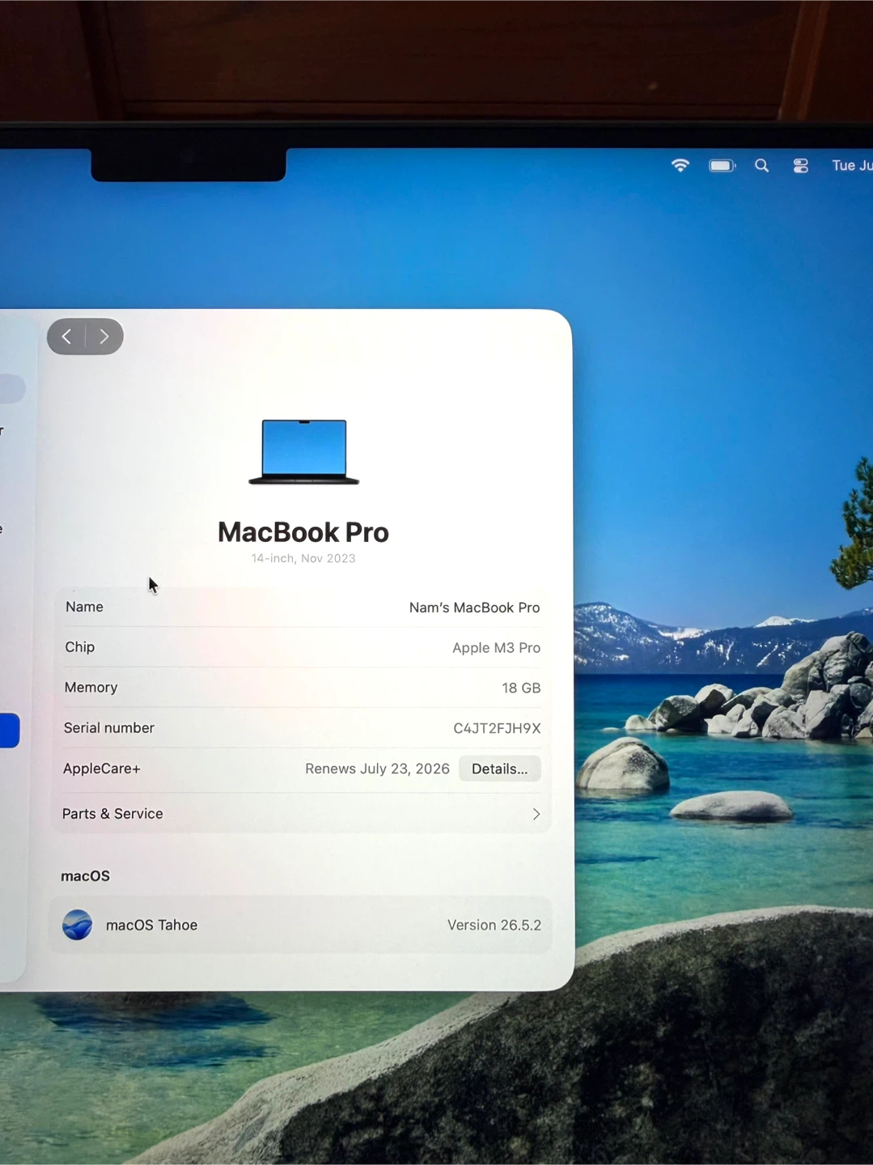Click the macOS Tahoe label
The image size is (873, 1165).
pos(151,925)
